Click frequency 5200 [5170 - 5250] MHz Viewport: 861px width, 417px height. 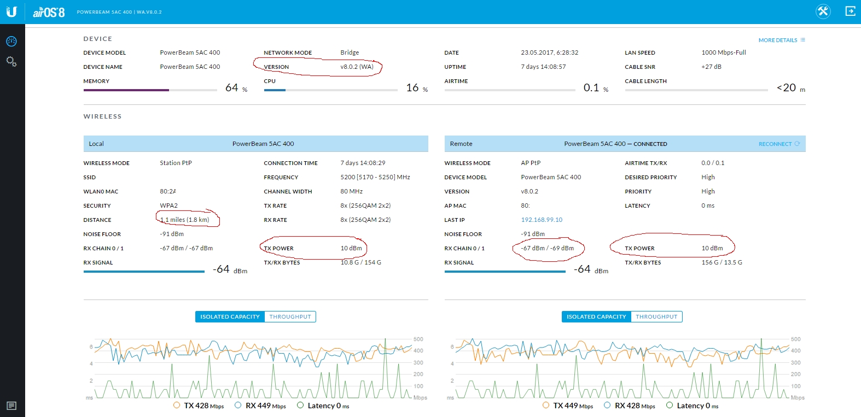point(375,177)
